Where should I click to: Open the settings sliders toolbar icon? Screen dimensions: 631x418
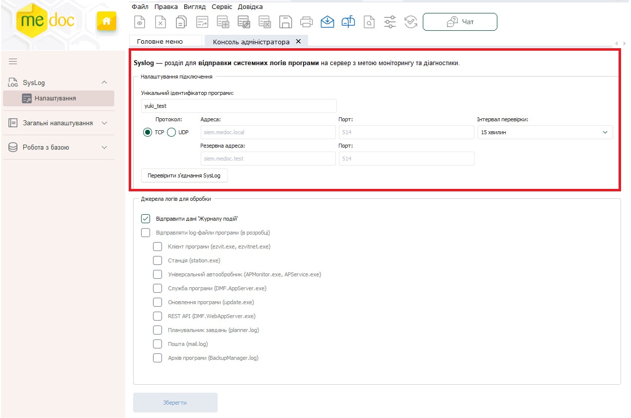pos(390,22)
